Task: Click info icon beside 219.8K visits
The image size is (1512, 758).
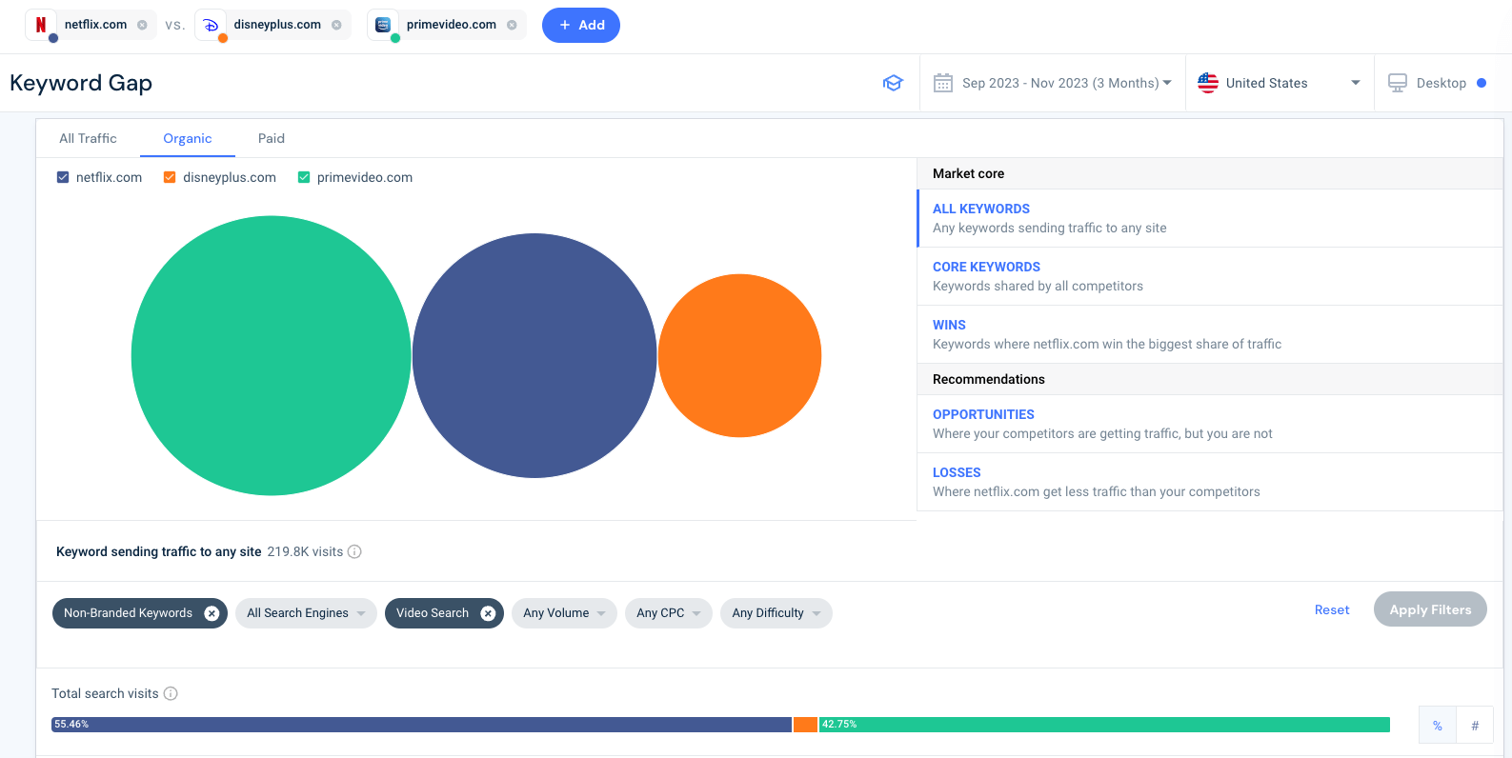Action: (x=354, y=551)
